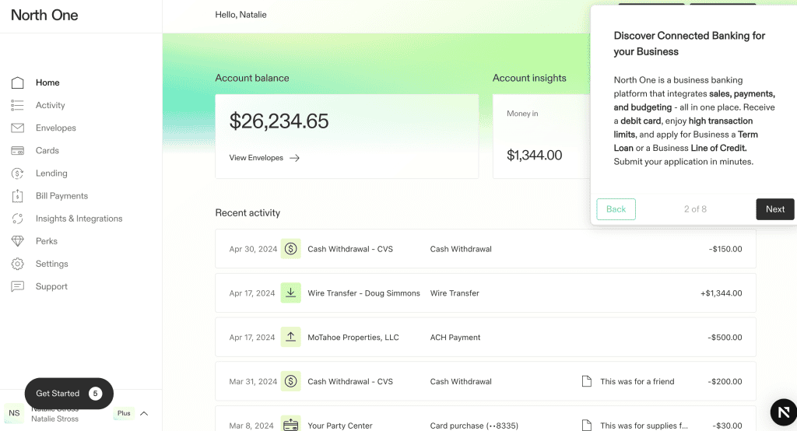Click the round black N logo button
This screenshot has width=797, height=431.
coord(783,412)
